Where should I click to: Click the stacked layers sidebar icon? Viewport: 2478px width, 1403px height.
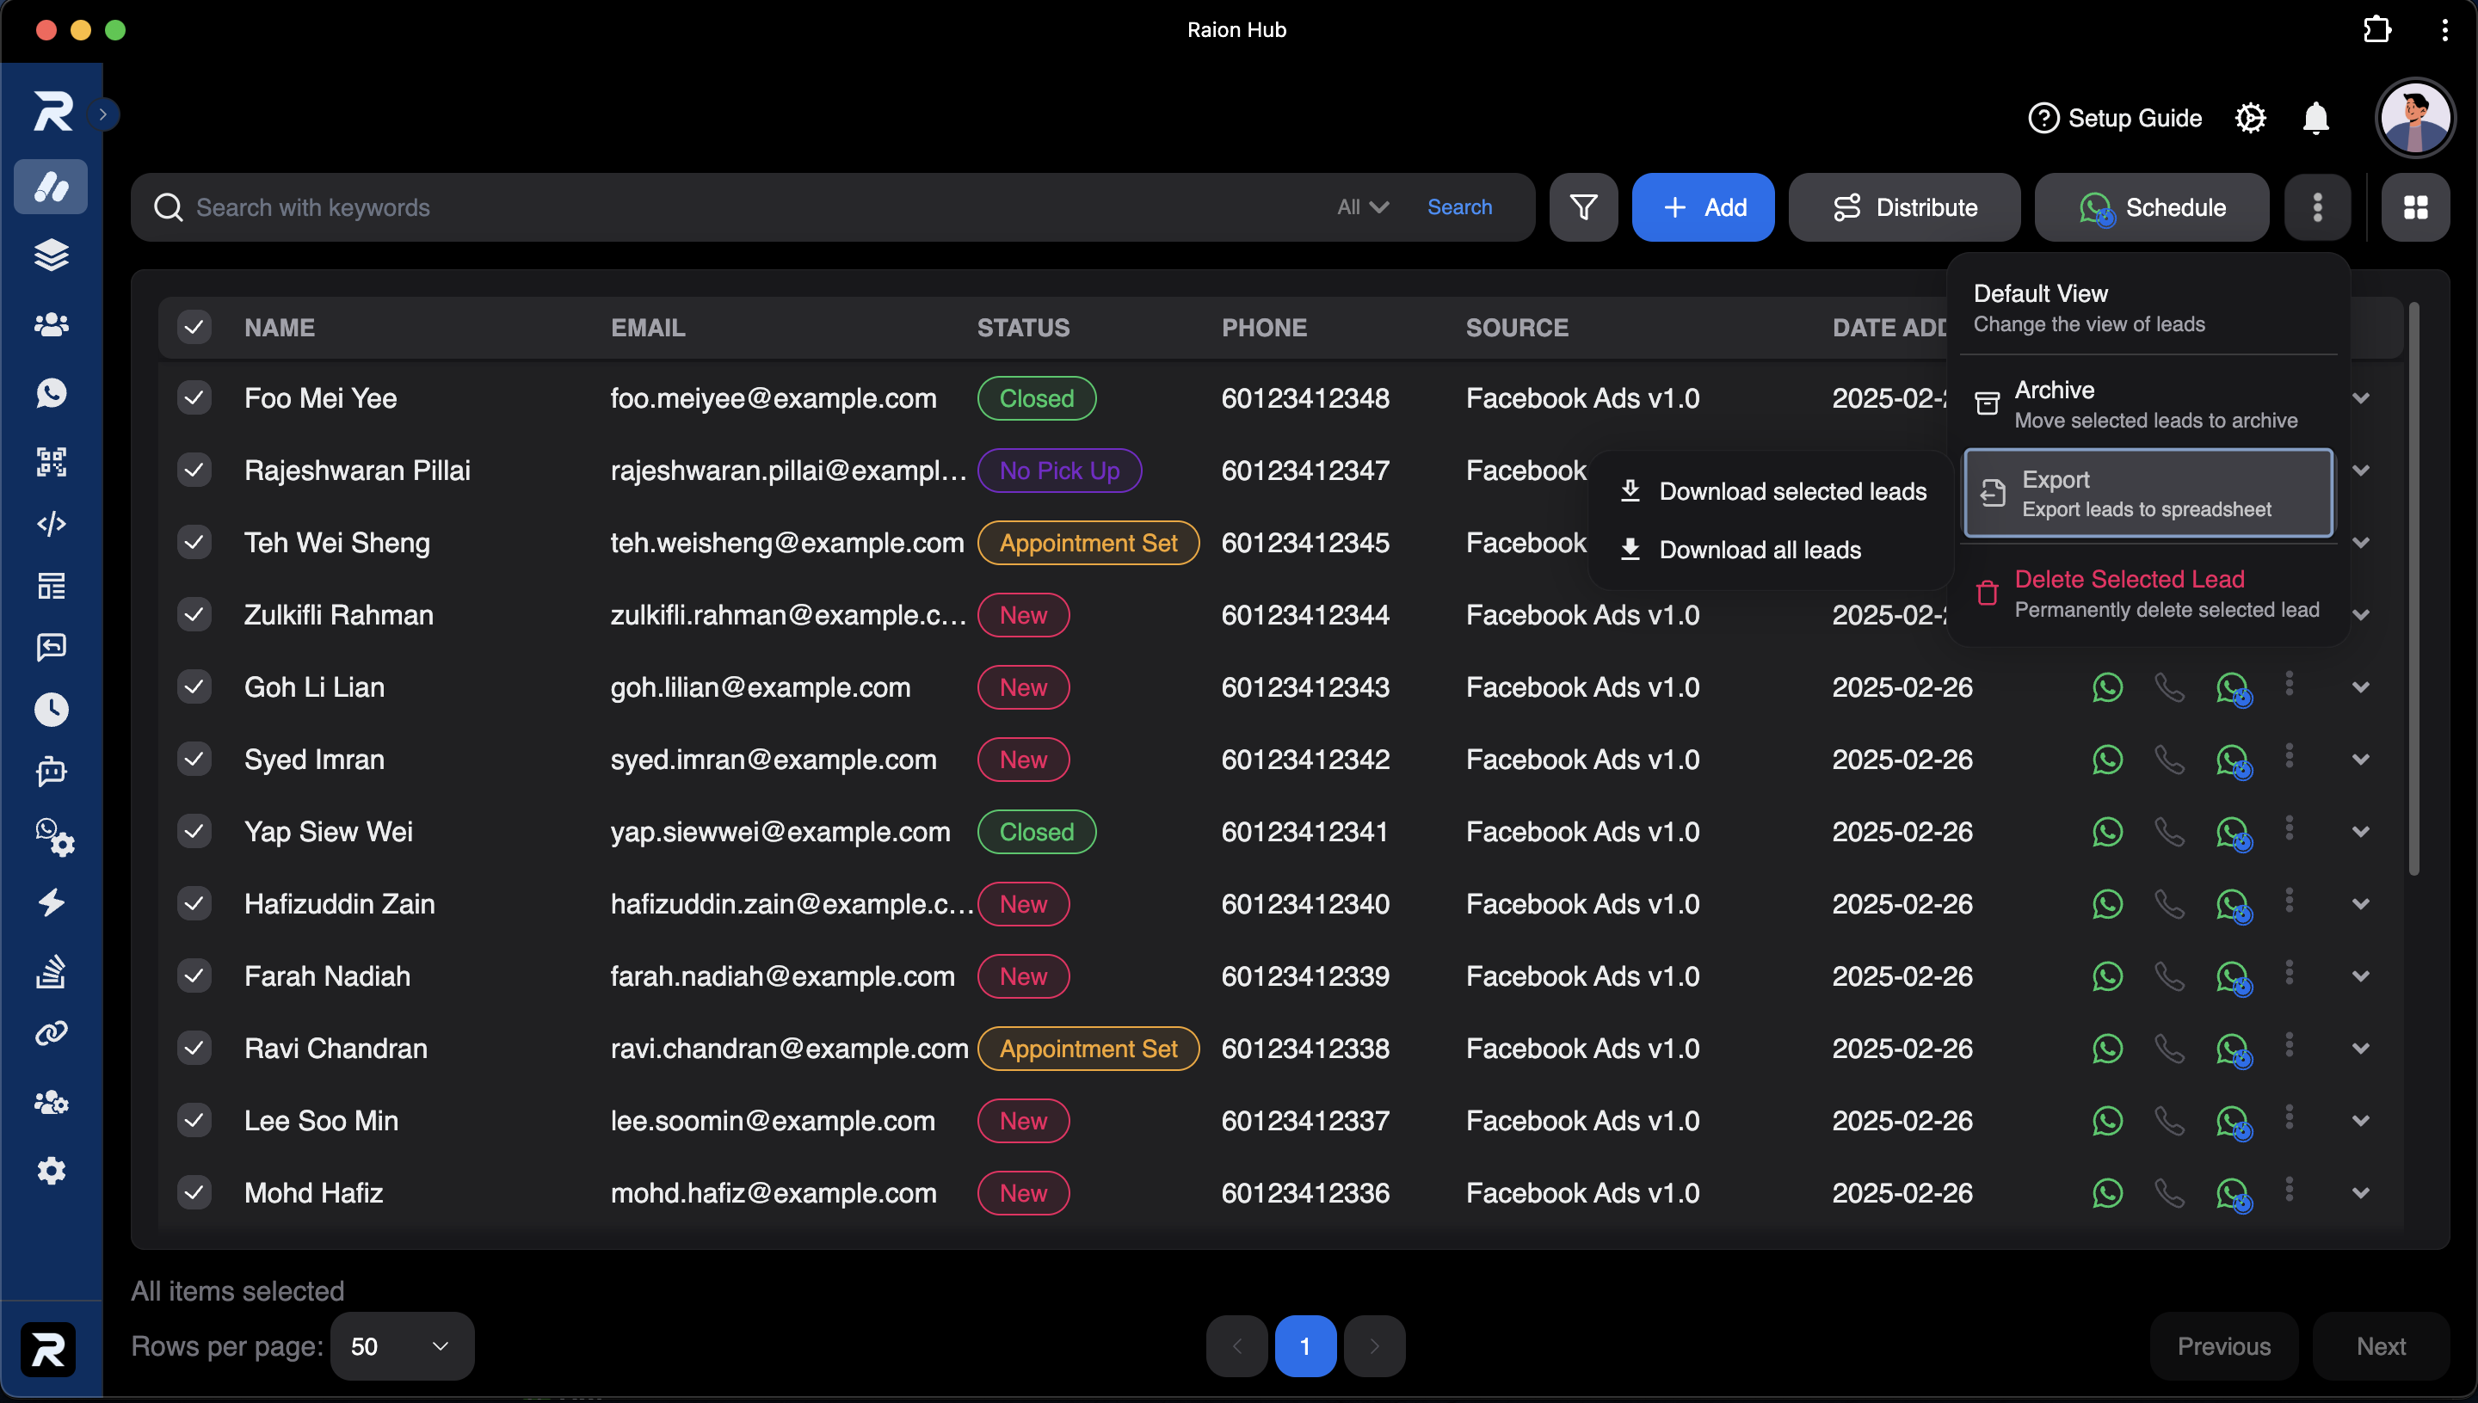pos(51,255)
